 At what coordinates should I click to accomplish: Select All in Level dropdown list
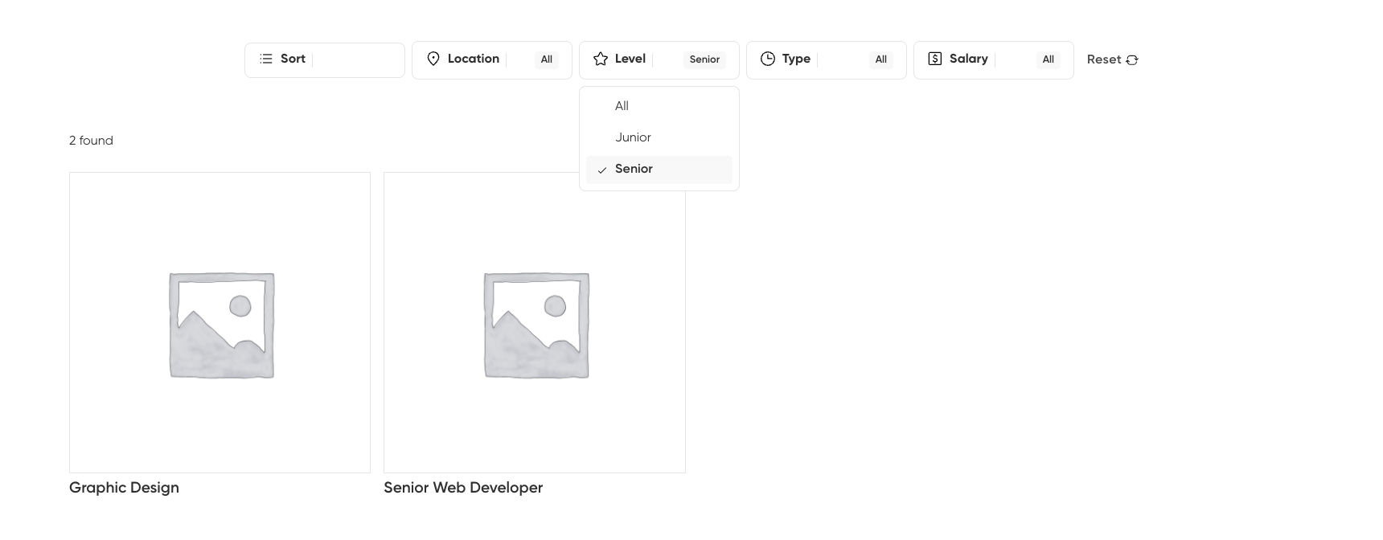coord(622,106)
